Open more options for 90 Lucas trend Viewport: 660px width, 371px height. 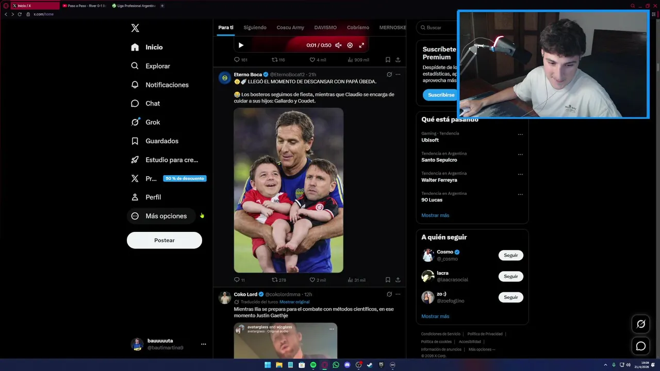(x=520, y=194)
